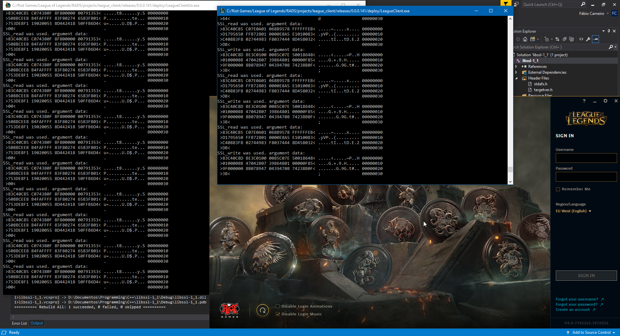620x336 pixels.
Task: Click the Home icon in Solution Explorer toolbar
Action: point(525,39)
